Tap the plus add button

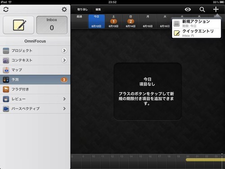point(216,9)
